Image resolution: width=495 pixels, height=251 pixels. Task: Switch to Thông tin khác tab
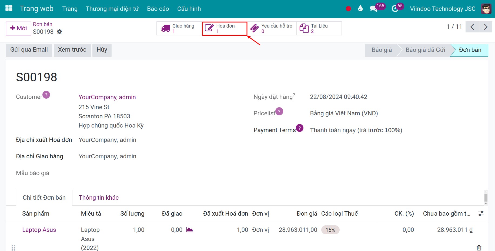point(99,198)
